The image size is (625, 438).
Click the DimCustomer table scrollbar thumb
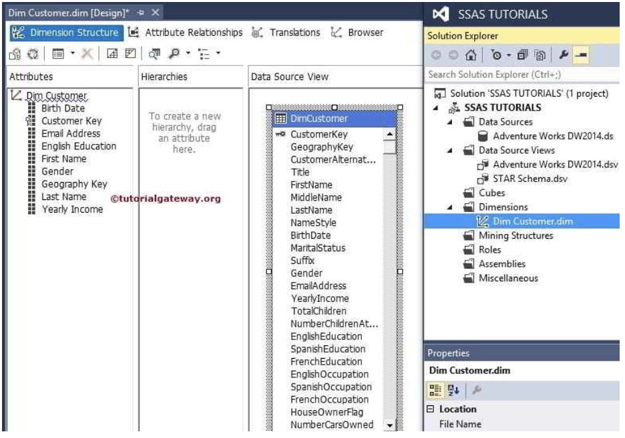click(389, 147)
